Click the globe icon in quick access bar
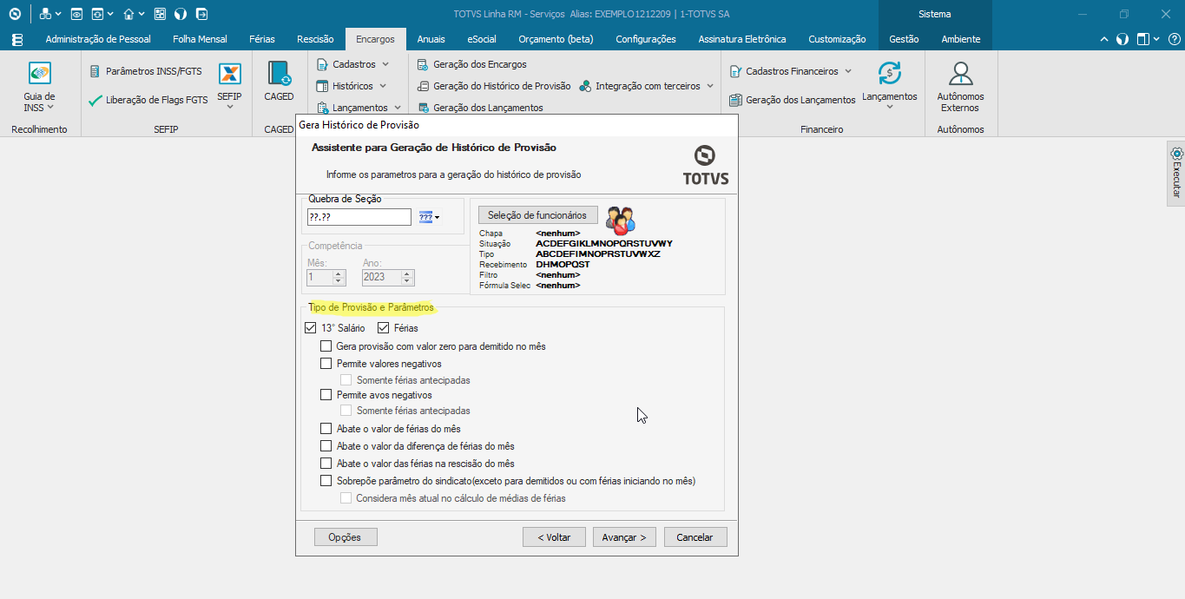The height and width of the screenshot is (599, 1185). click(x=181, y=14)
